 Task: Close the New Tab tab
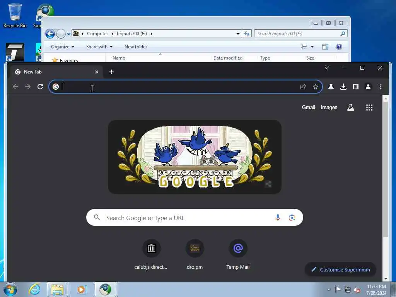click(x=96, y=72)
